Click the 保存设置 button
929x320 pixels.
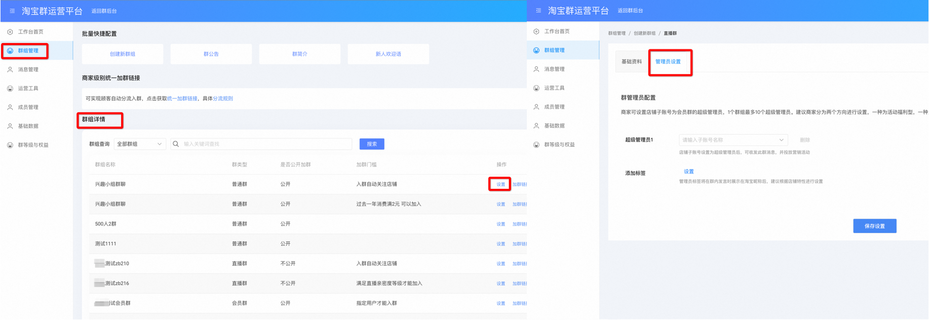pyautogui.click(x=875, y=226)
